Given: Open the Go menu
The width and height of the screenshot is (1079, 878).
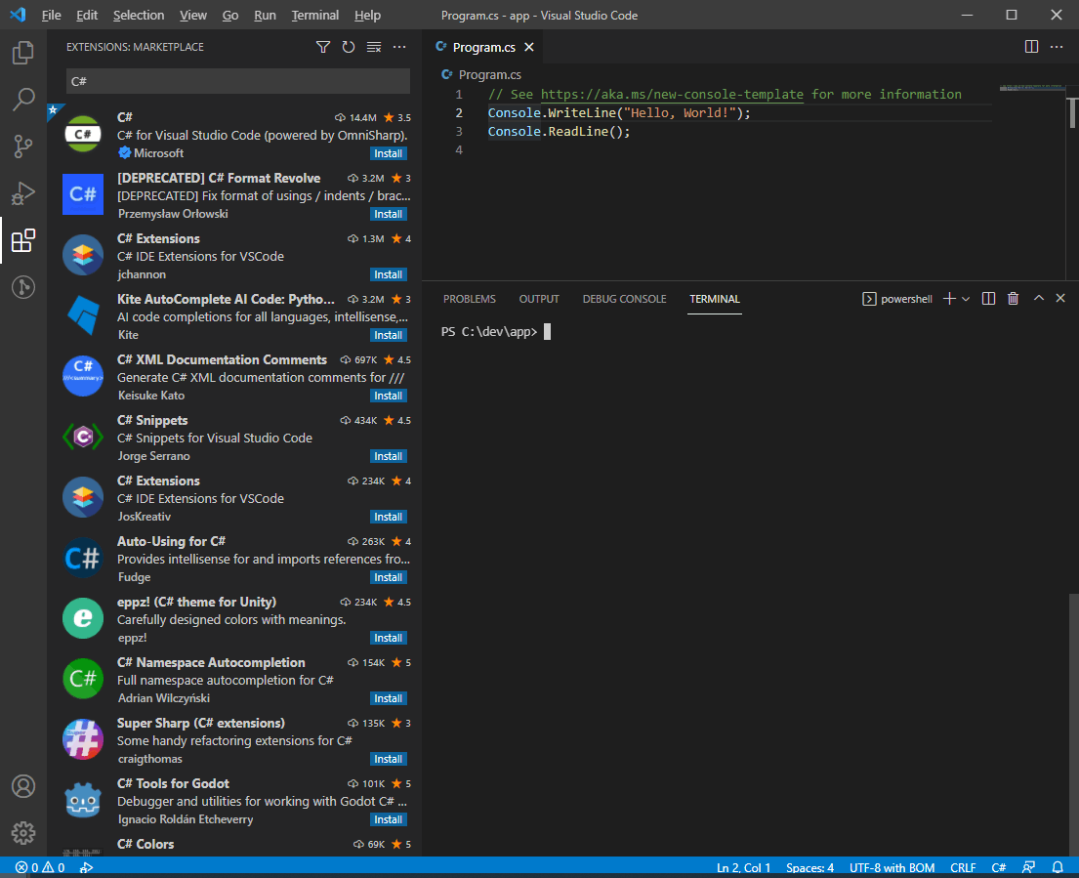Looking at the screenshot, I should coord(229,16).
